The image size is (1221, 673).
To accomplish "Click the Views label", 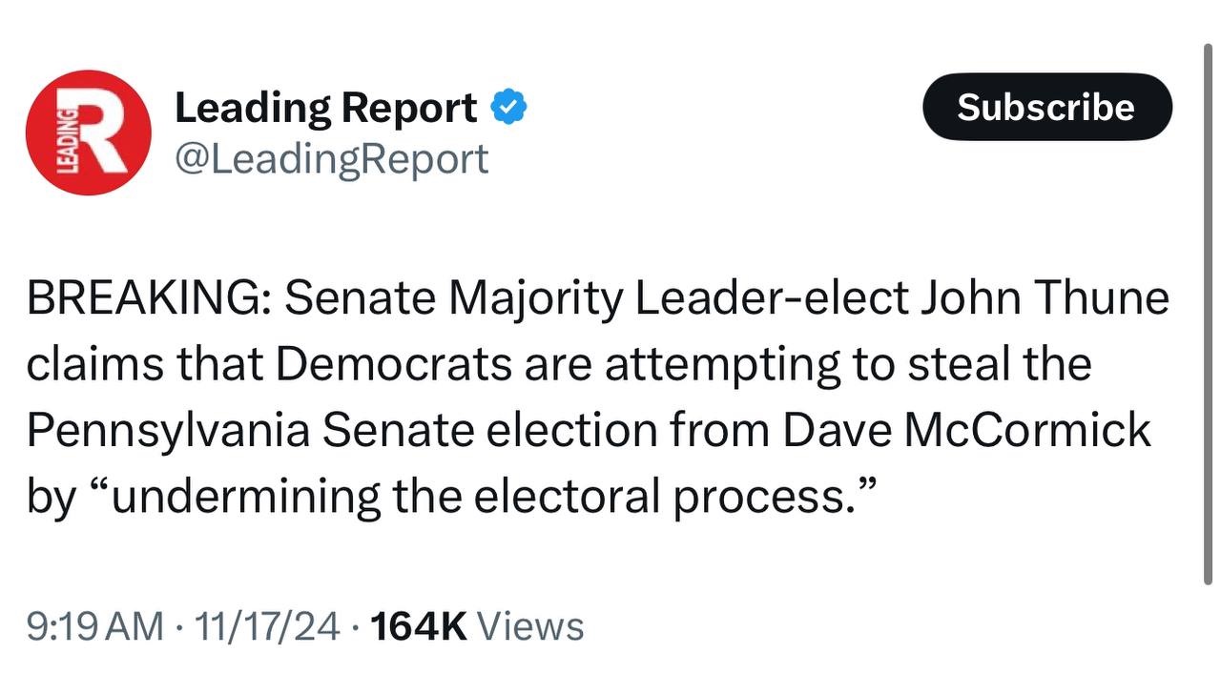I will [x=529, y=626].
